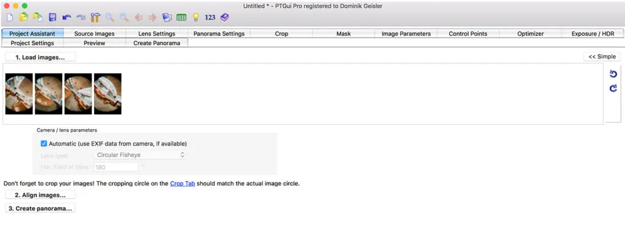Click the light bulb hints icon
Viewport: 625px width, 249px height.
pos(196,18)
